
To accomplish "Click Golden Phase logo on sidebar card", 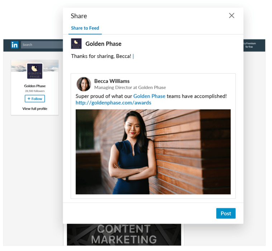I will point(35,71).
